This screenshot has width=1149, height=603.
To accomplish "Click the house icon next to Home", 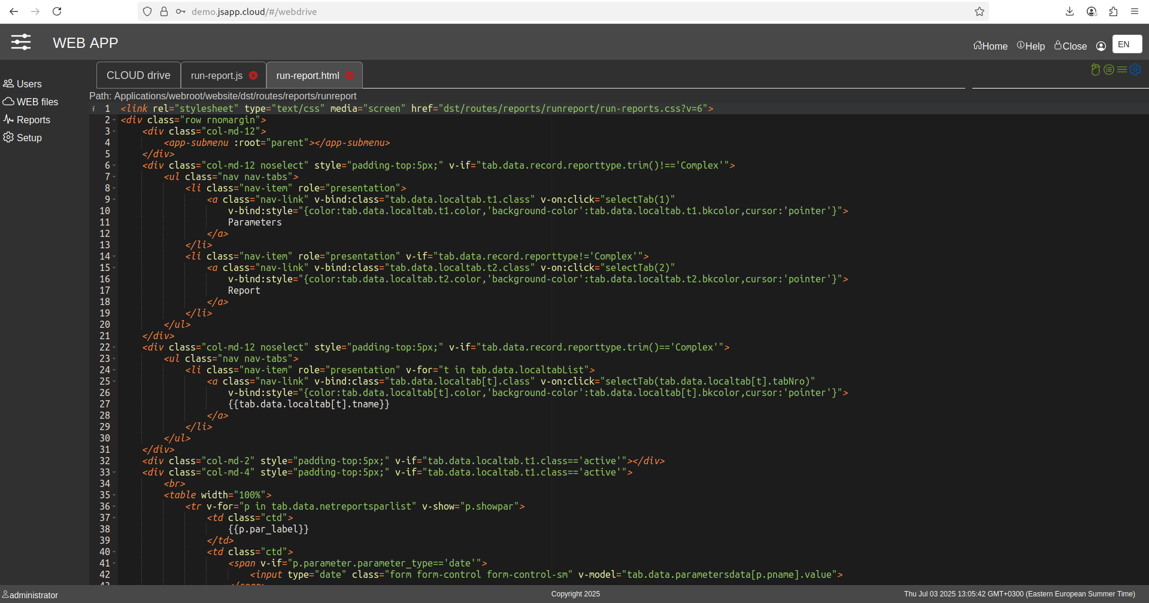I will click(977, 45).
